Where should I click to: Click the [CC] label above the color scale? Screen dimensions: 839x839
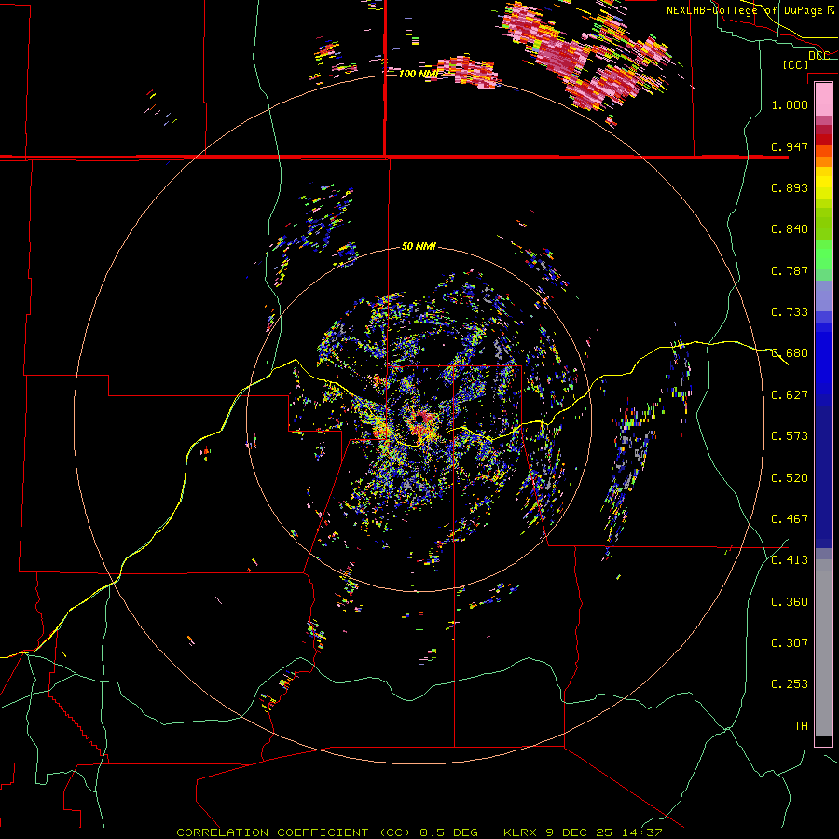[795, 64]
